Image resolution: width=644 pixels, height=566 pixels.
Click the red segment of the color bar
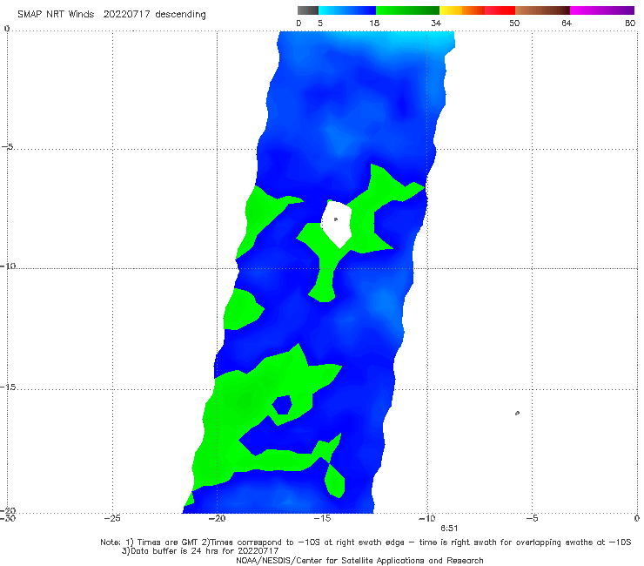pyautogui.click(x=500, y=10)
